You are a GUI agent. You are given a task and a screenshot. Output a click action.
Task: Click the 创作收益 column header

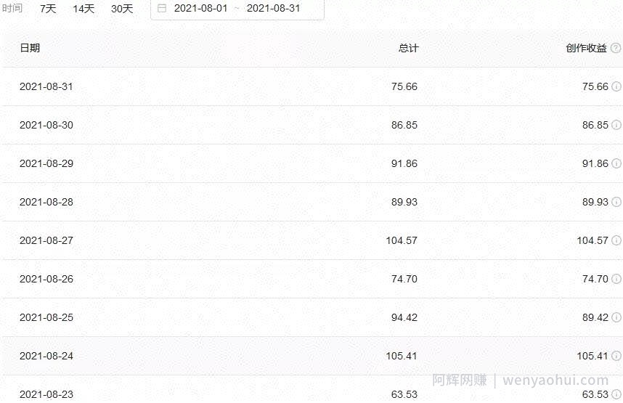(x=586, y=48)
